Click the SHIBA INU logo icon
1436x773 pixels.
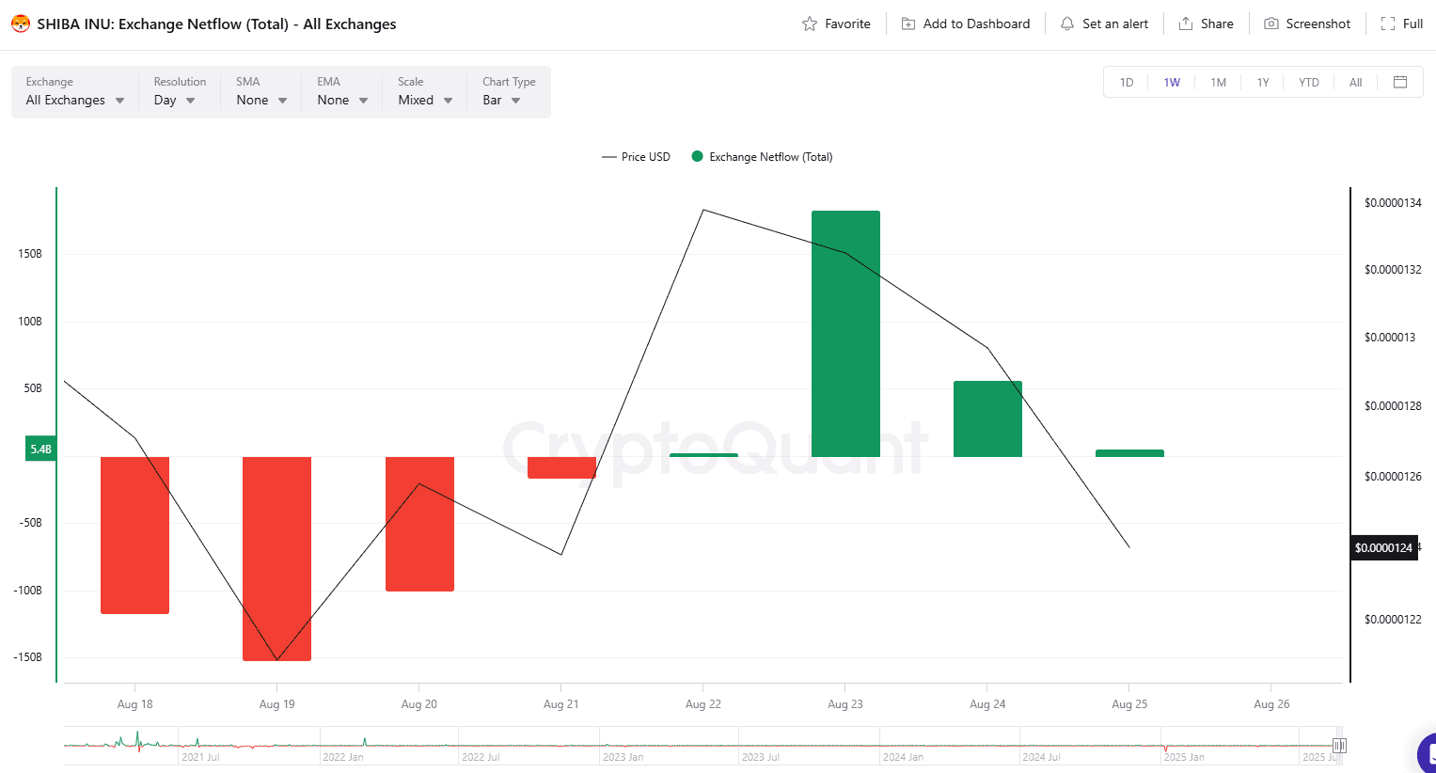(x=22, y=24)
